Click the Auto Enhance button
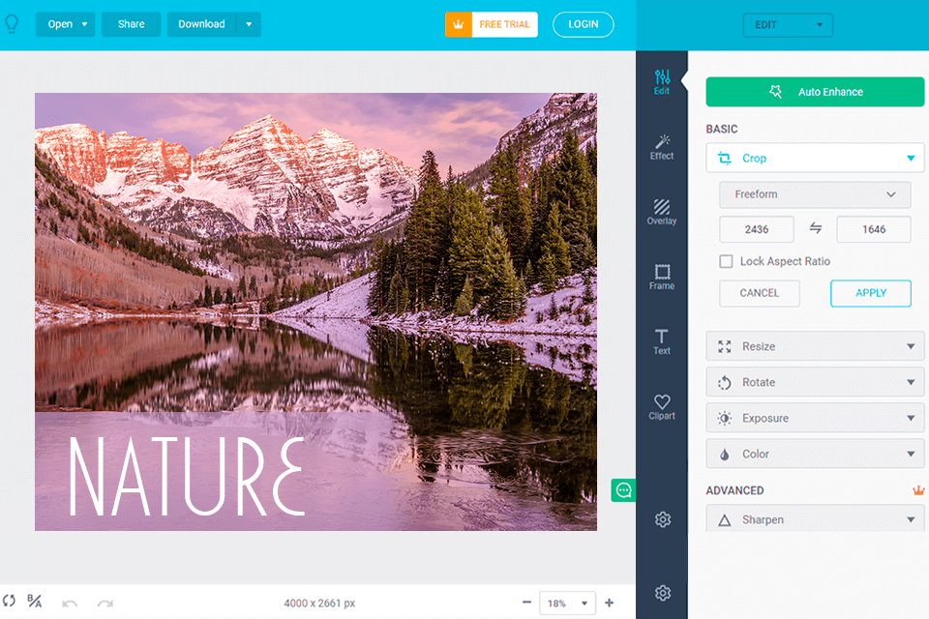This screenshot has height=619, width=929. pos(815,92)
